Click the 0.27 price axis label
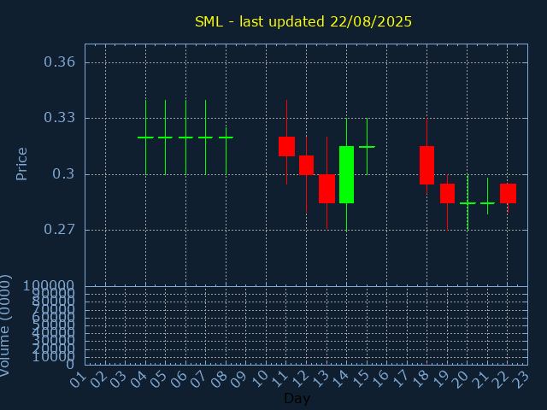The image size is (547, 410). [59, 230]
